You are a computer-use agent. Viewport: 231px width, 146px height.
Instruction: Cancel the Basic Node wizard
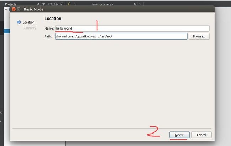(202, 135)
